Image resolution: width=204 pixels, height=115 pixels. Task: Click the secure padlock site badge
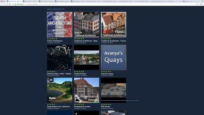(x=19, y=4)
